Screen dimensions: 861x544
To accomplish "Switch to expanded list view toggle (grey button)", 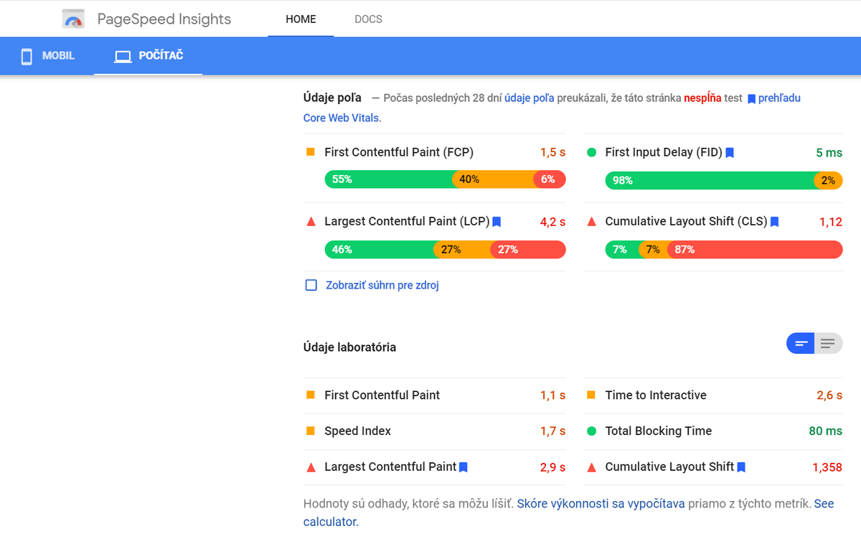I will pos(828,344).
